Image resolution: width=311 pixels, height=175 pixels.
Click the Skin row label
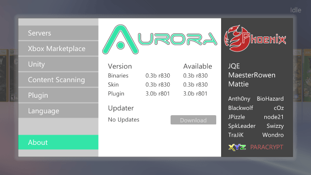tap(113, 85)
